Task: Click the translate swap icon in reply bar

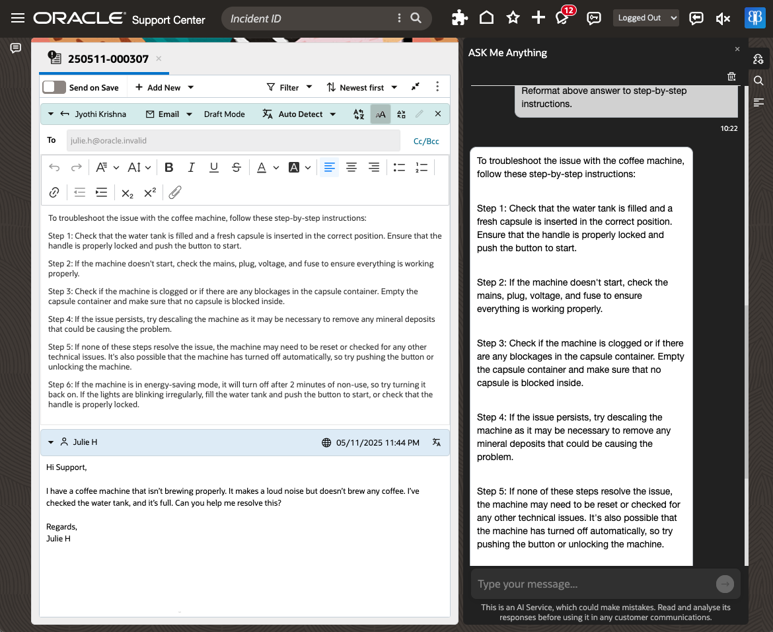Action: tap(359, 114)
